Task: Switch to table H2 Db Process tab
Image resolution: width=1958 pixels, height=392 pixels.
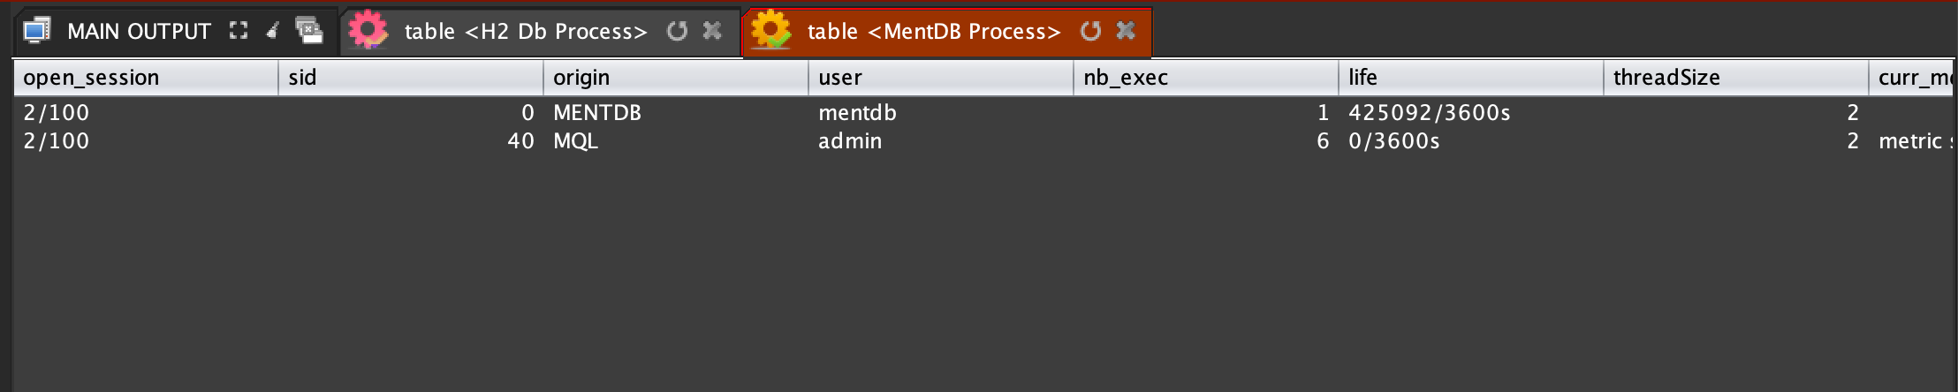Action: pos(525,31)
